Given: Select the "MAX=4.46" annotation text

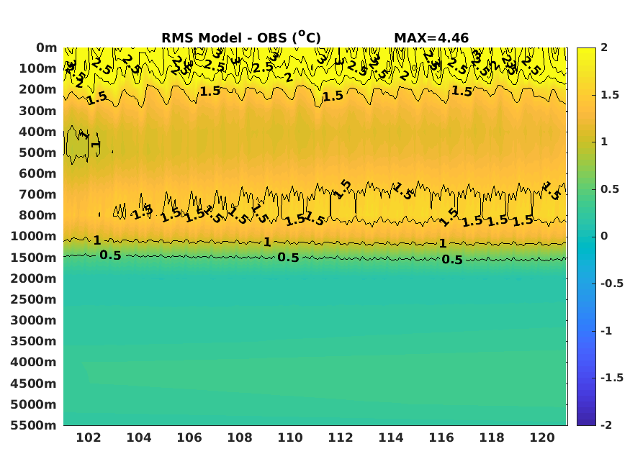Looking at the screenshot, I should point(431,38).
